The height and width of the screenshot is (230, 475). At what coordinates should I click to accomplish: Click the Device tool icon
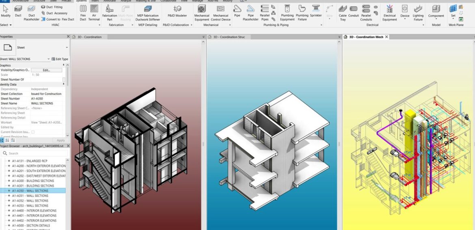(405, 9)
